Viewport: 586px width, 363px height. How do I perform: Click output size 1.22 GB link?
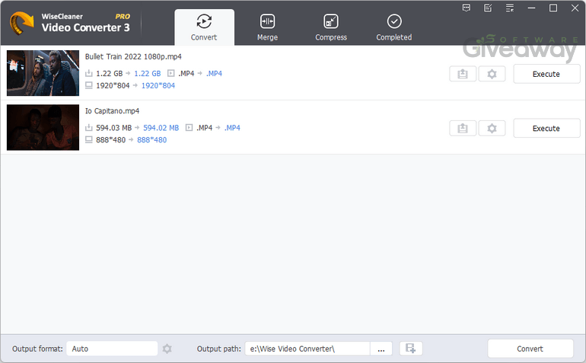point(147,74)
